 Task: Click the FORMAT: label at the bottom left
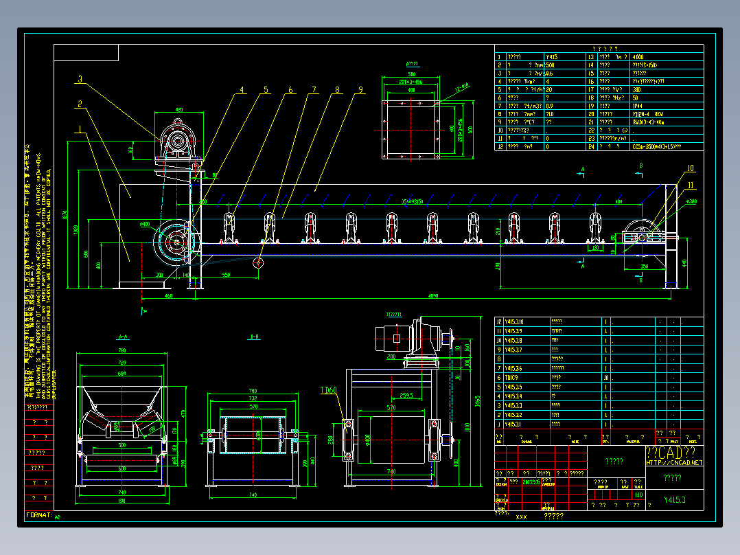39,515
